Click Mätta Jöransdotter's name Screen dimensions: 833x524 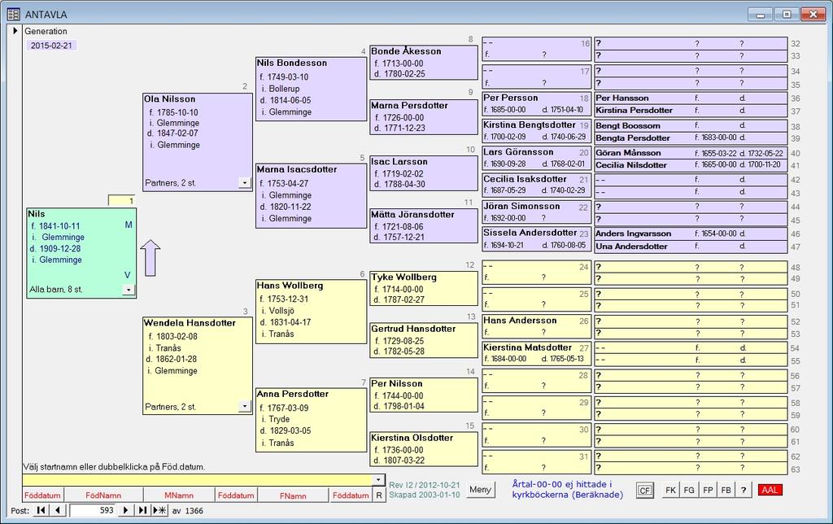pos(412,214)
